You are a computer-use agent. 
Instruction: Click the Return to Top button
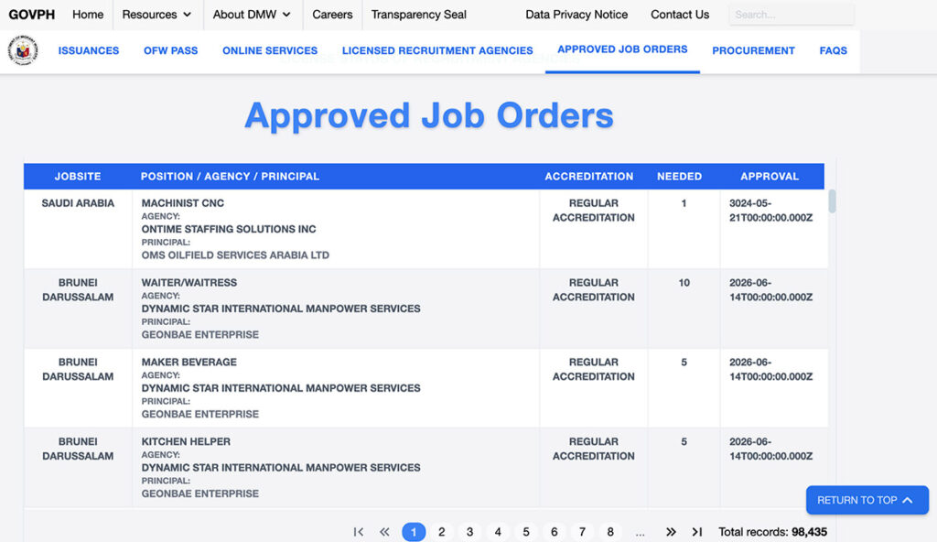[x=866, y=500]
